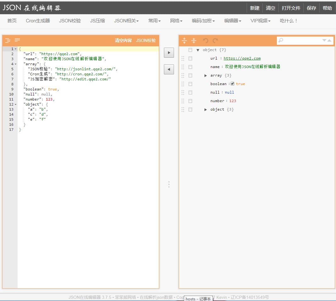Uncheck the boolean true checkbox
This screenshot has height=301, width=336.
[232, 84]
